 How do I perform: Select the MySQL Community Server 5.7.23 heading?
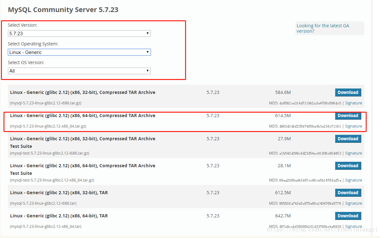(x=63, y=10)
